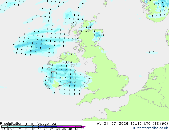The height and width of the screenshot is (130, 169).
Task: Click the '15..18 UTC' time range
Action: [140, 123]
